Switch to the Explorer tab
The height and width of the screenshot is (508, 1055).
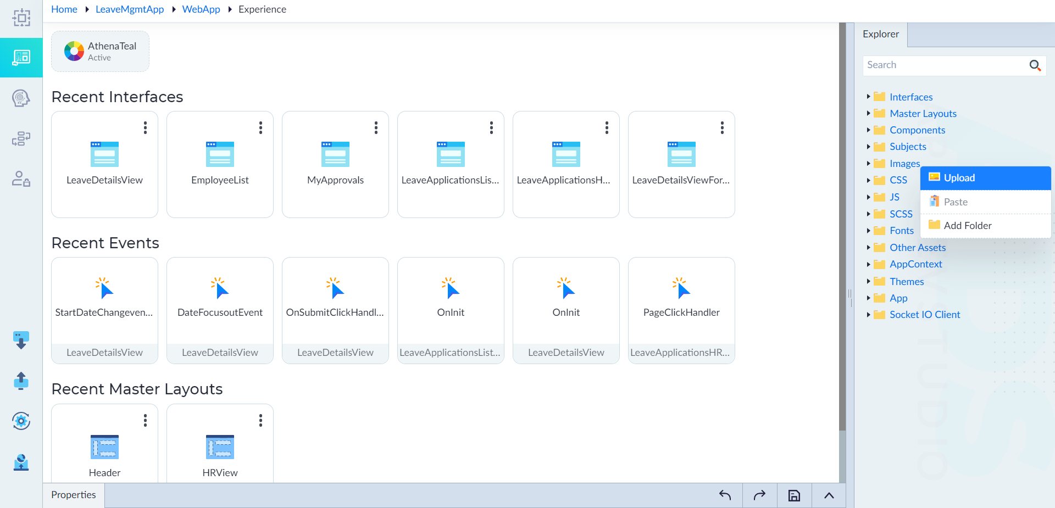coord(881,34)
